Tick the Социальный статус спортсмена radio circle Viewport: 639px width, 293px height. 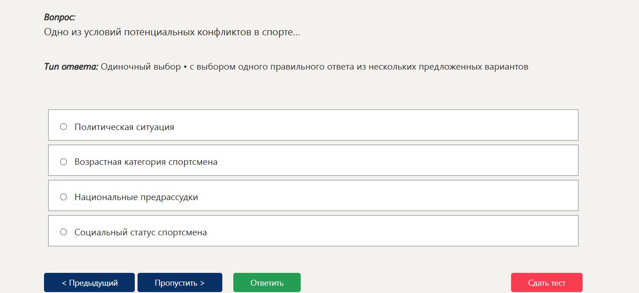64,232
